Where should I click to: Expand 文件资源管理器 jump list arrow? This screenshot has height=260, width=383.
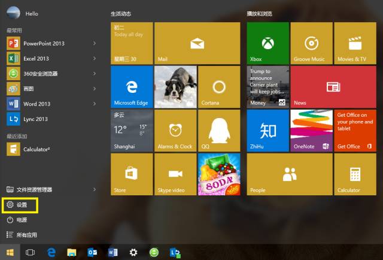pos(95,189)
